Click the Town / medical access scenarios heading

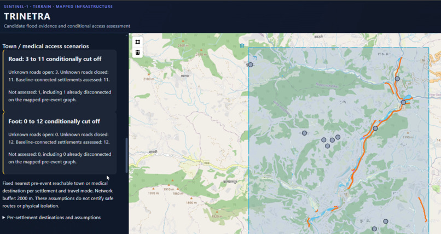pos(45,46)
